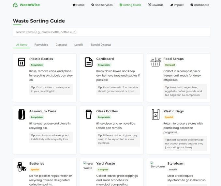This screenshot has width=221, height=186.
Task: Click 'Return to grocery stores' description
Action: click(183, 128)
